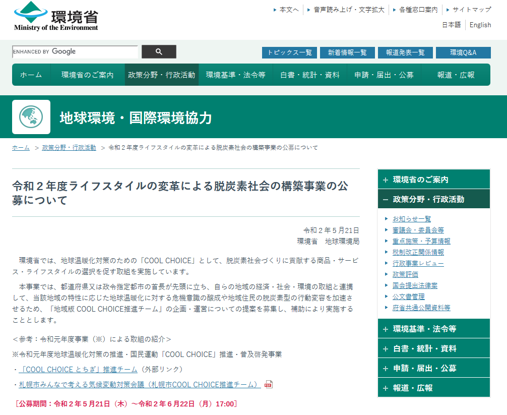The height and width of the screenshot is (415, 507).
Task: Select the 報道・広報 navigation menu item
Action: point(456,75)
